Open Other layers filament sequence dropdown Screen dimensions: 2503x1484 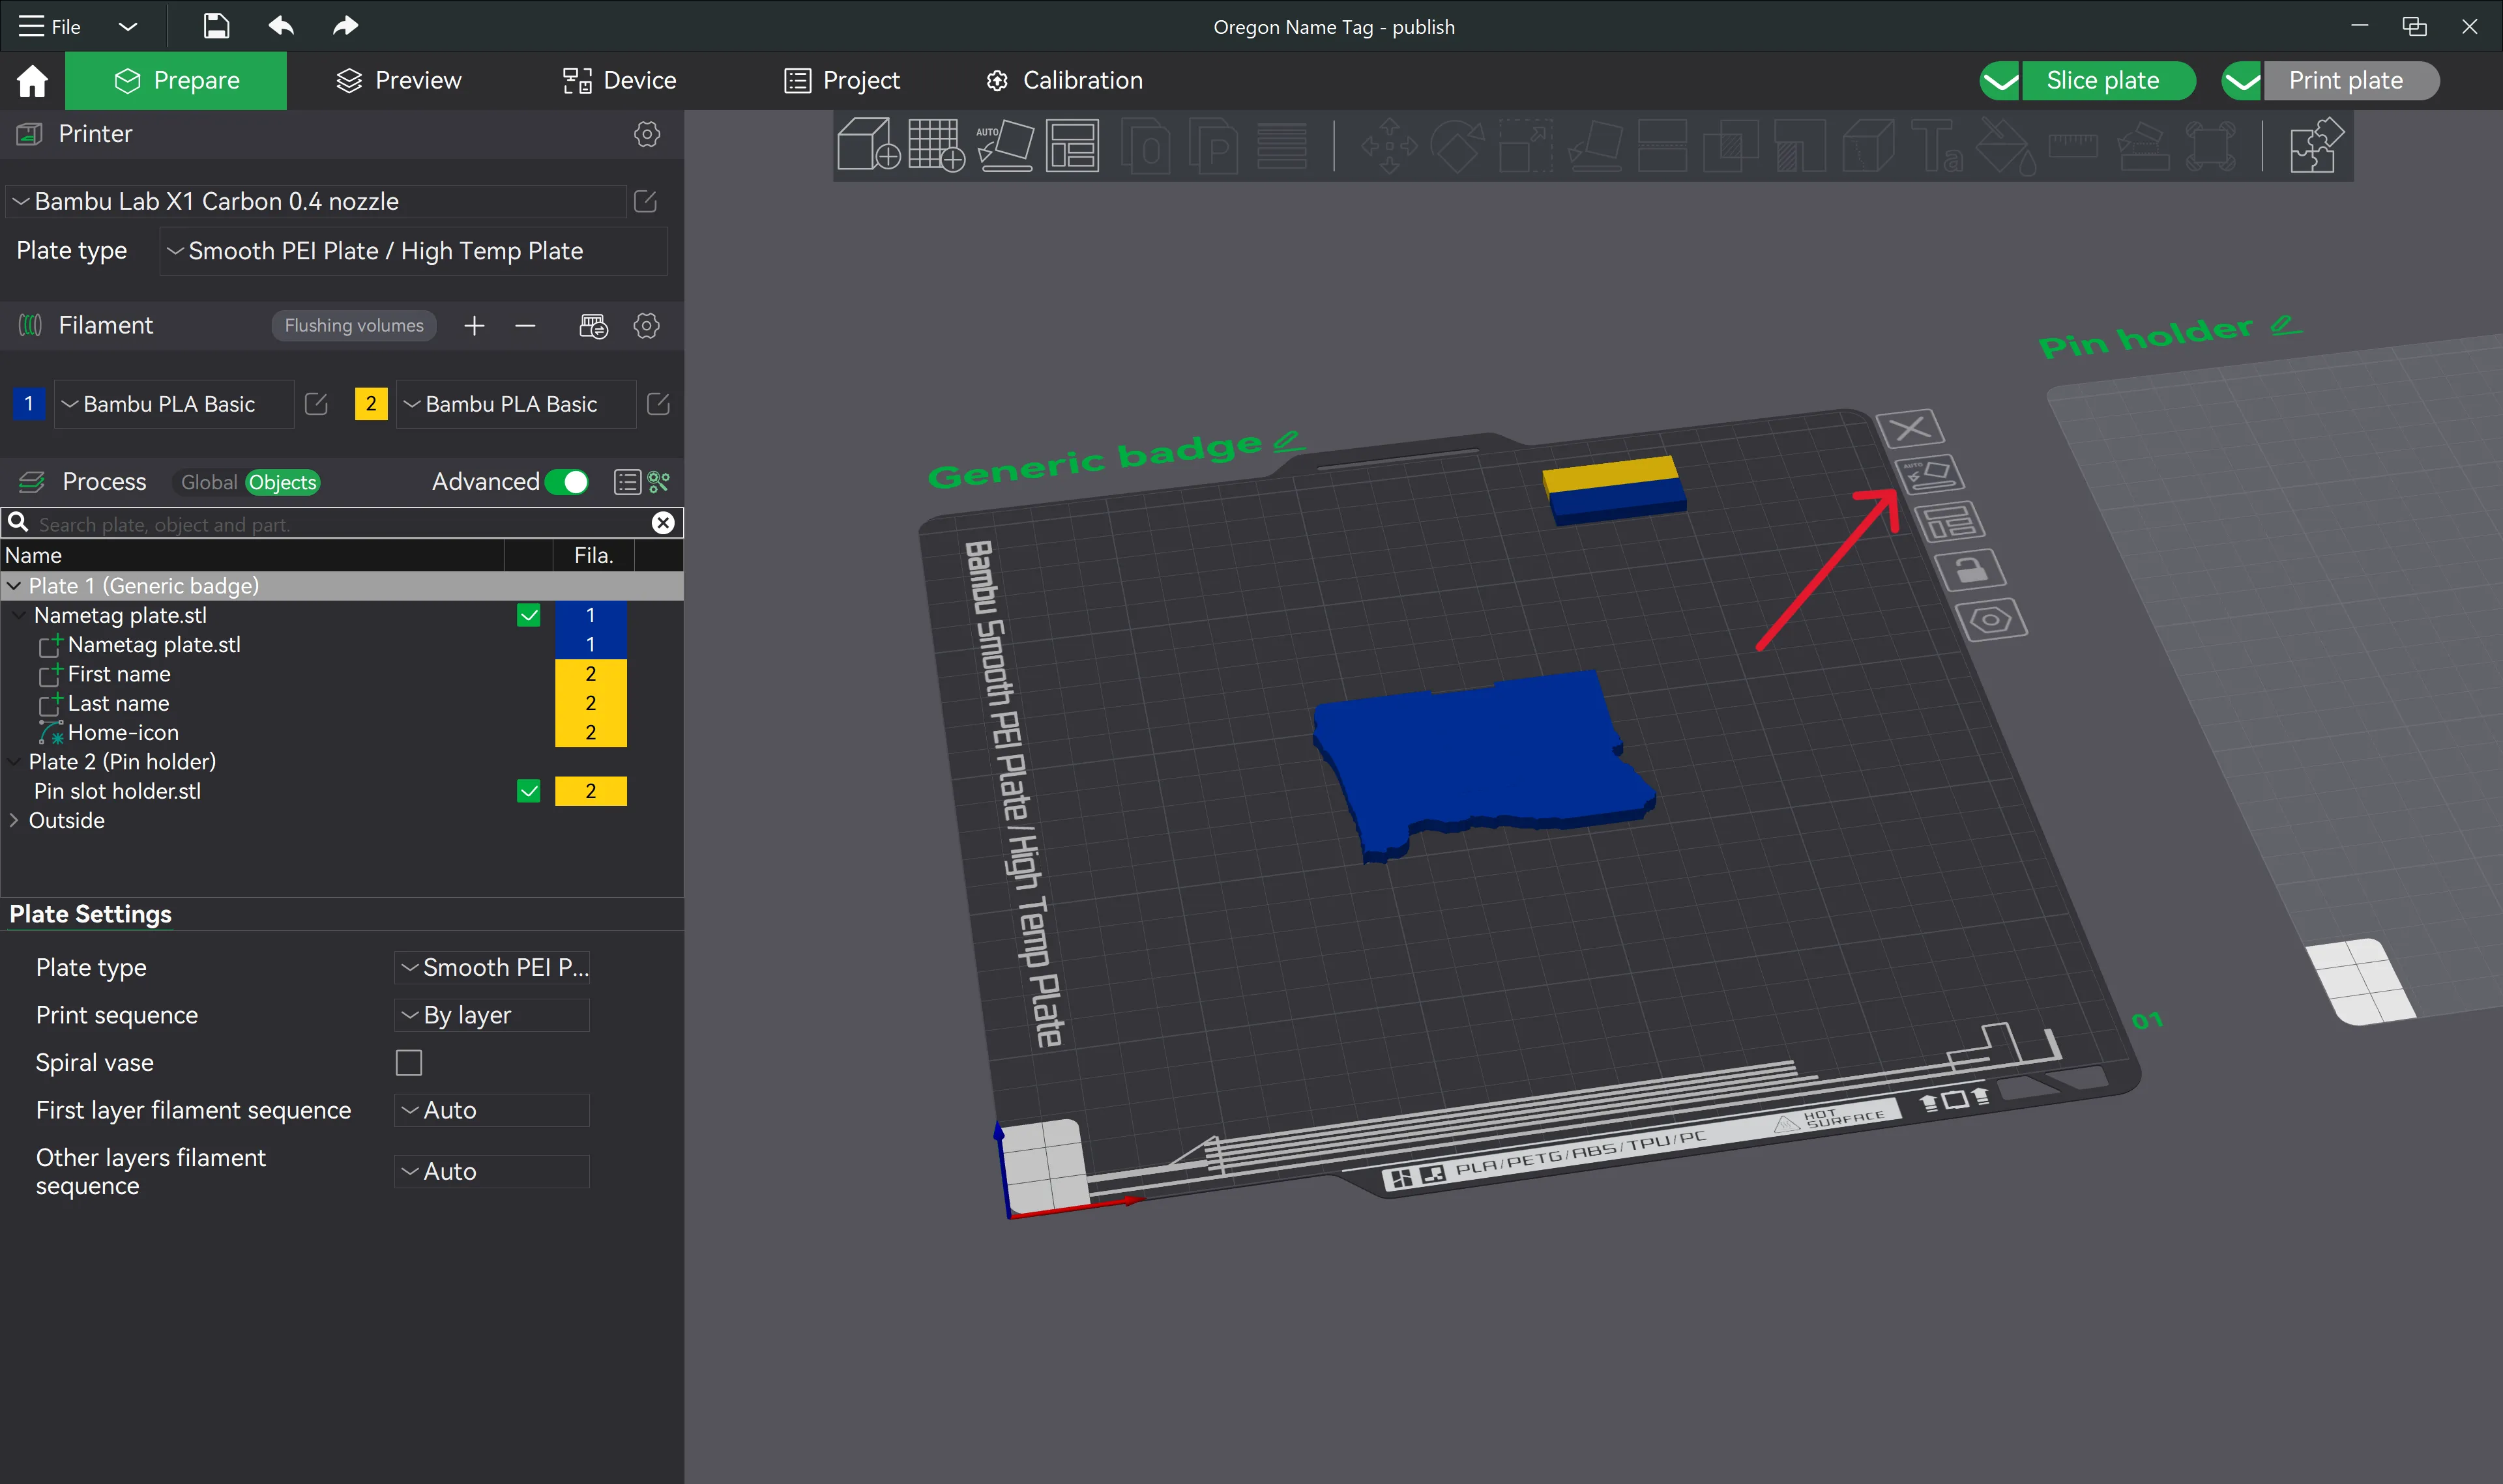click(492, 1171)
